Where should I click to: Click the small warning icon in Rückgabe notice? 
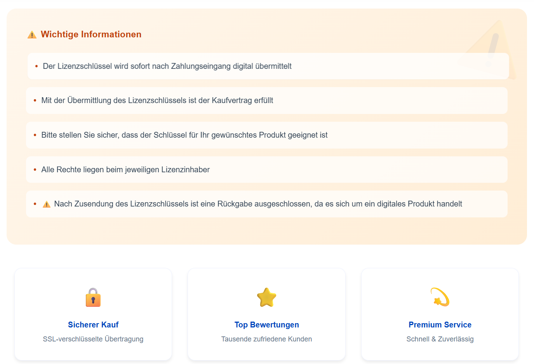47,204
